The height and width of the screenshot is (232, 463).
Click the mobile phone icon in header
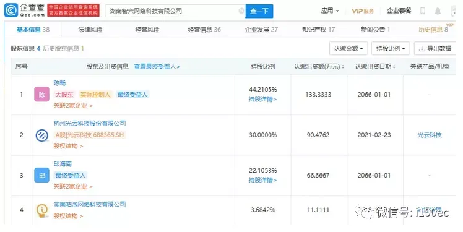point(423,11)
